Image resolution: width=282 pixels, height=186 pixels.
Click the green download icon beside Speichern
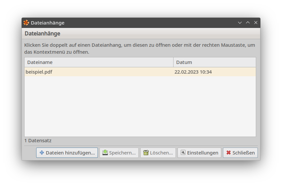tap(105, 153)
